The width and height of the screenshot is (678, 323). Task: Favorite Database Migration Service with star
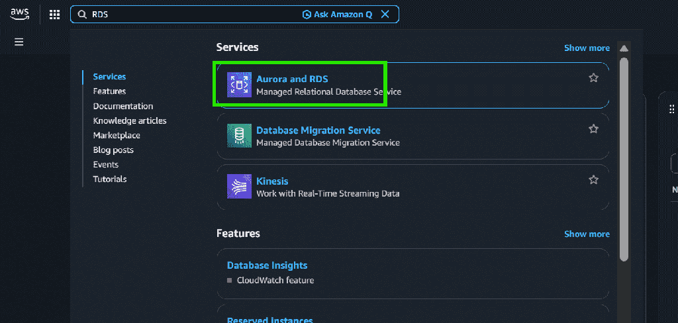click(594, 129)
